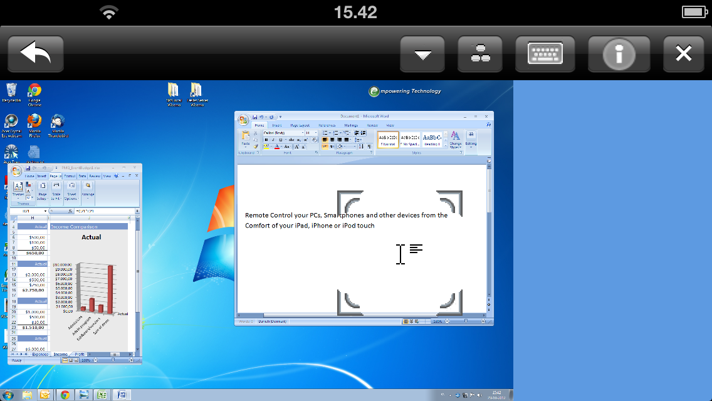Tap the back arrow button
Image resolution: width=712 pixels, height=401 pixels.
click(x=36, y=54)
